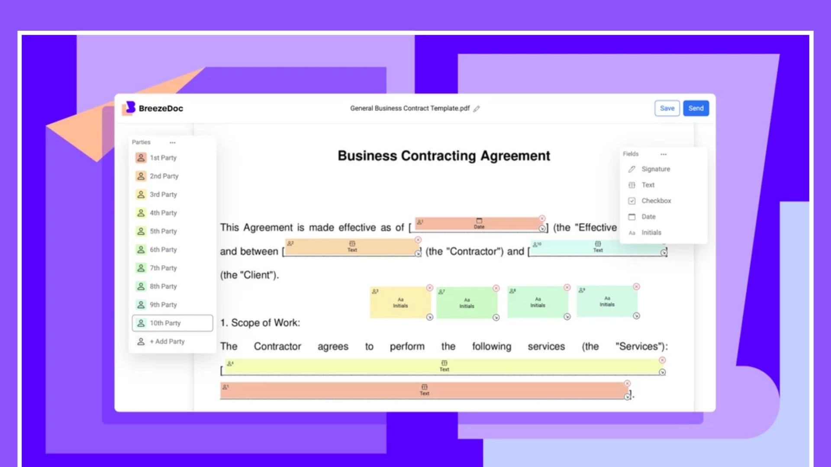Click the Send button
Viewport: 831px width, 467px height.
point(696,108)
